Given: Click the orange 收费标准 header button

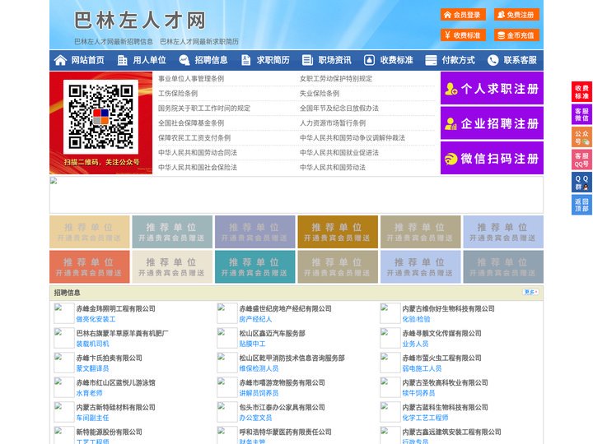Looking at the screenshot, I should click(463, 35).
